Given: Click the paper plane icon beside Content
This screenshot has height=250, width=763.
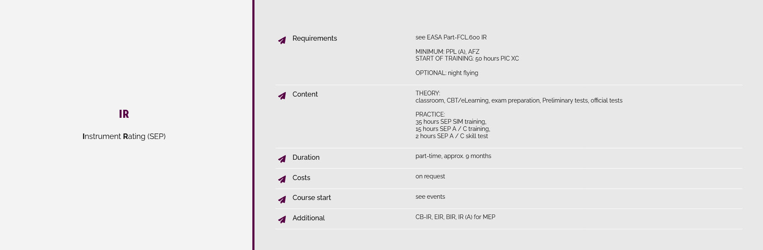Looking at the screenshot, I should click(282, 96).
